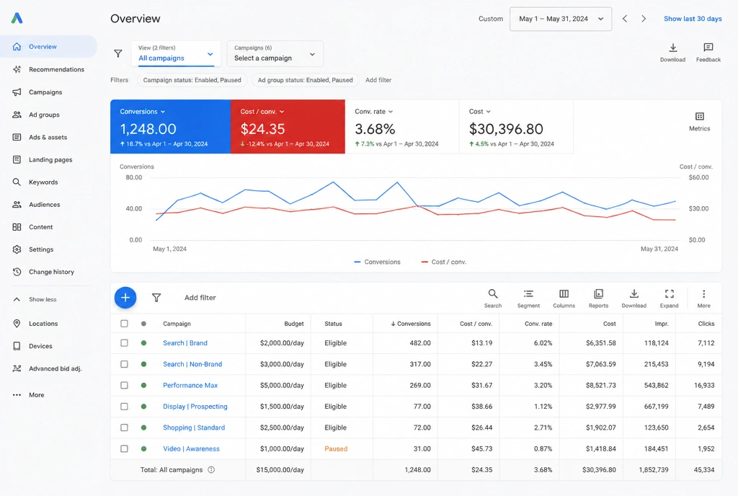The image size is (738, 496).
Task: Click the Keywords magnifier icon
Action: 17,182
